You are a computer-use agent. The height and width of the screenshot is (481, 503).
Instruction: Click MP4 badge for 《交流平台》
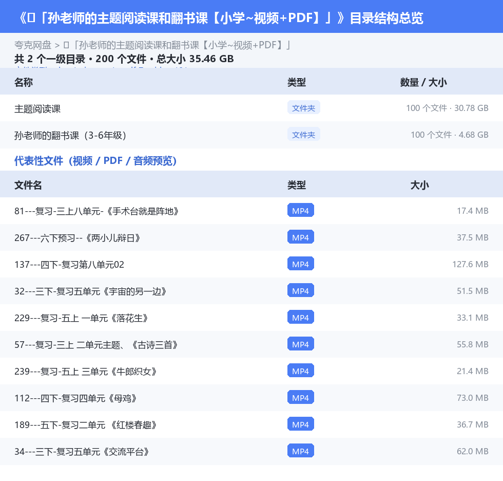pos(301,451)
